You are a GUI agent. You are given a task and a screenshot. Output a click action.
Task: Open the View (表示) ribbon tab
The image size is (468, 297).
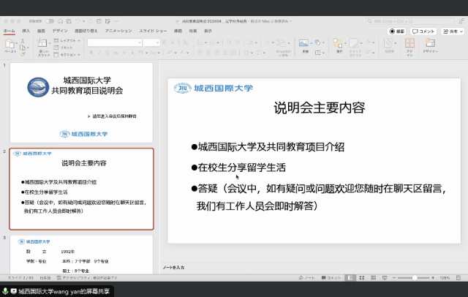(208, 31)
